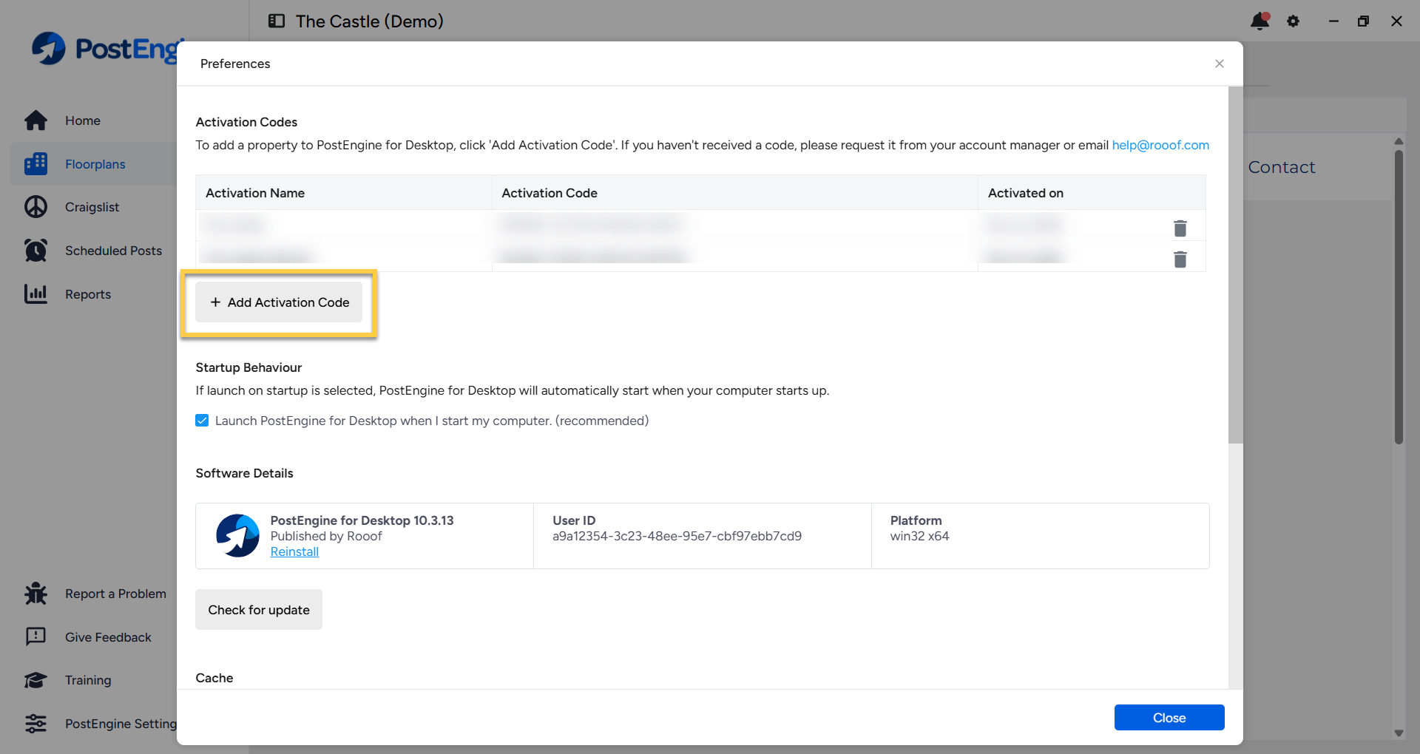View Reports via the sidebar icon
Screen dimensions: 1420x754
point(87,293)
